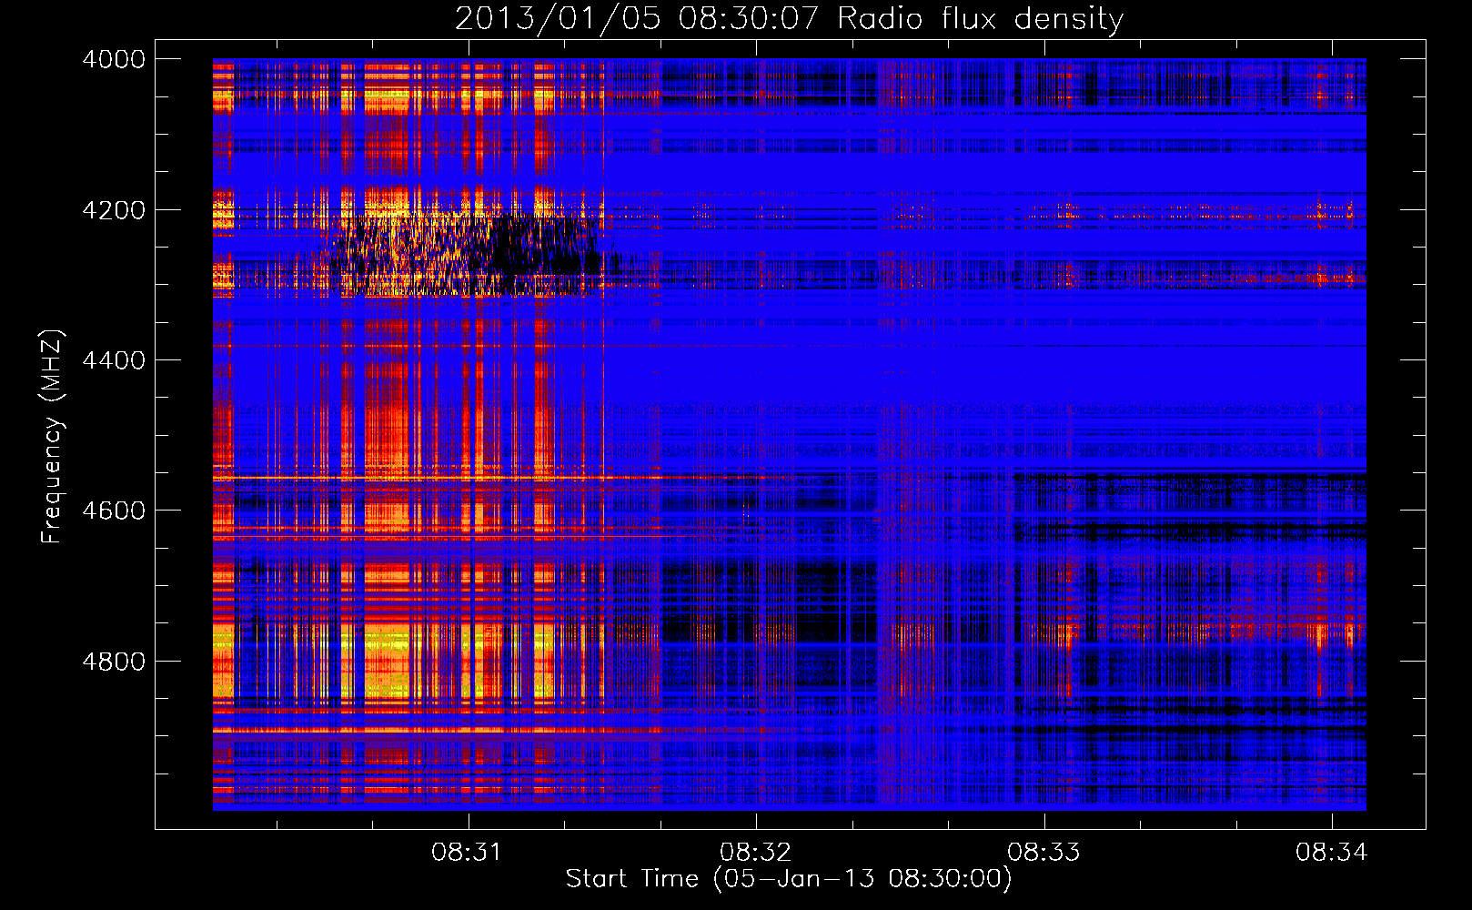Click the 'Start Time (05-Jan-13 08:30:00)' axis title
The image size is (1472, 910).
click(789, 879)
